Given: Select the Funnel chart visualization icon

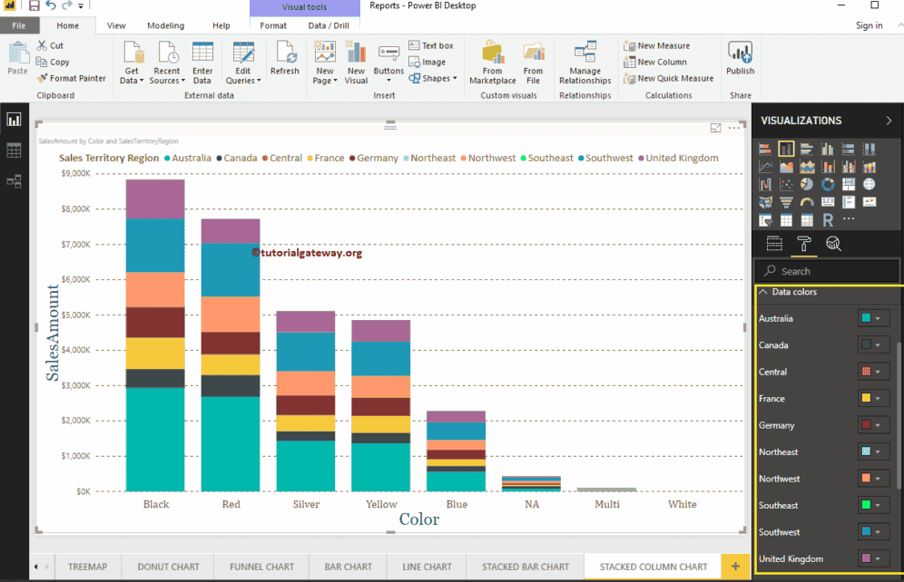Looking at the screenshot, I should (786, 202).
